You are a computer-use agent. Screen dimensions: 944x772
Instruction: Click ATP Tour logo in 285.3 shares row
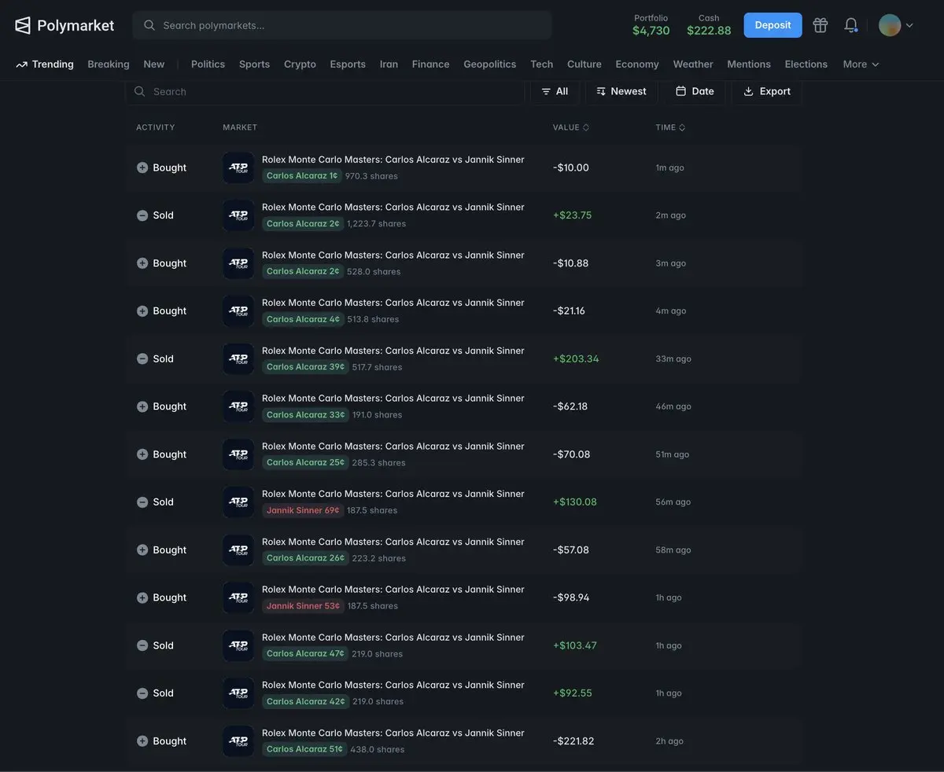click(x=238, y=454)
